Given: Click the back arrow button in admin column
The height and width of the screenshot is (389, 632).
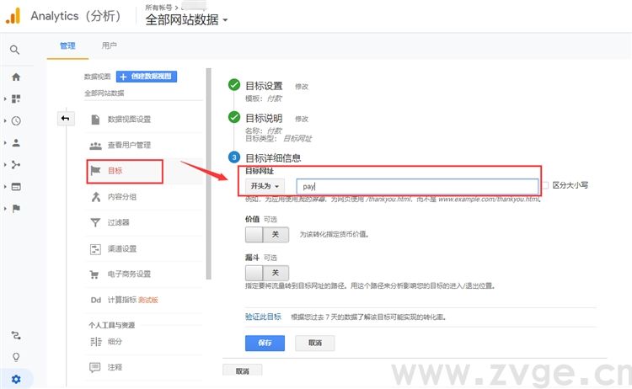Looking at the screenshot, I should click(66, 118).
